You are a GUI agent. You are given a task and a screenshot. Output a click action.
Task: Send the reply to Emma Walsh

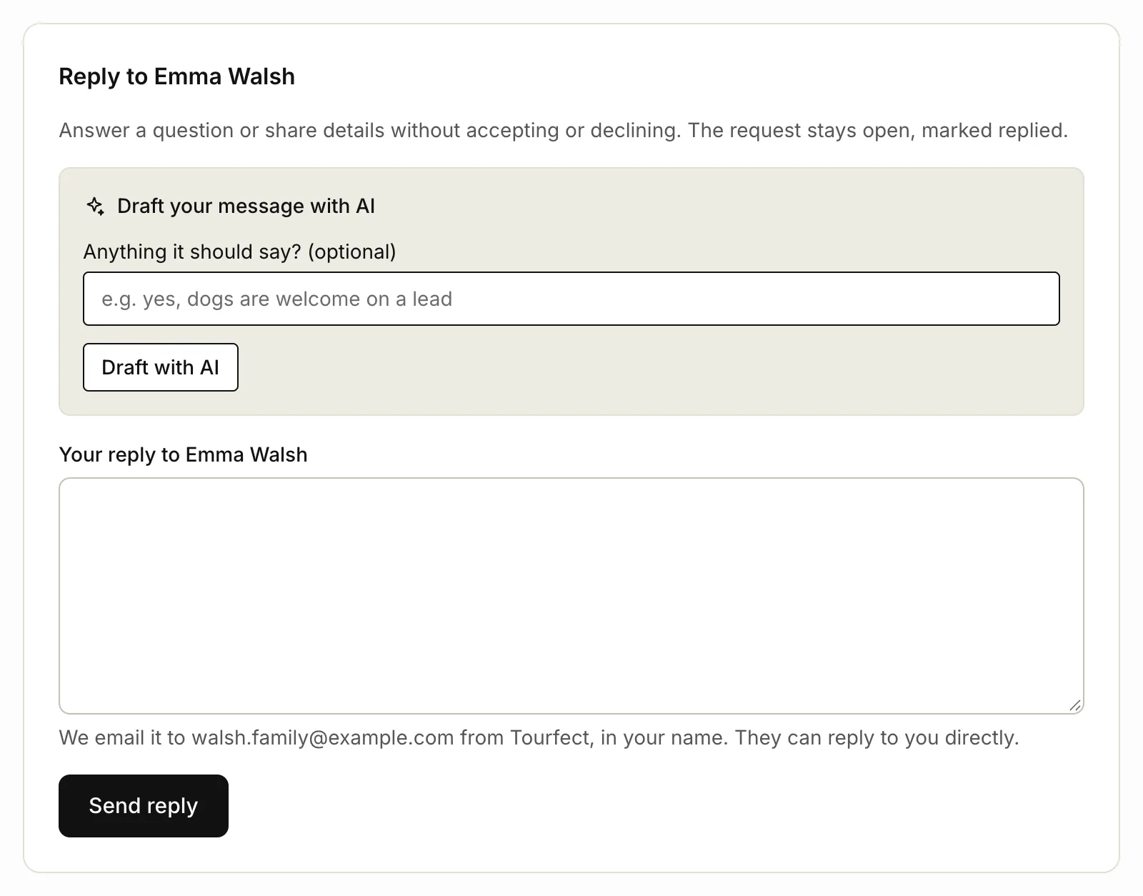pyautogui.click(x=144, y=806)
